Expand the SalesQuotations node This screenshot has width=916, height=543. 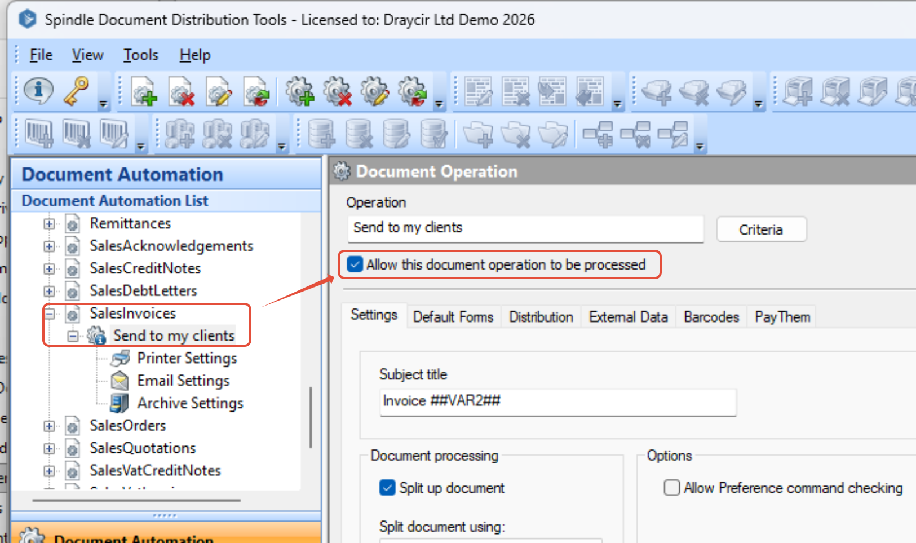pos(49,449)
